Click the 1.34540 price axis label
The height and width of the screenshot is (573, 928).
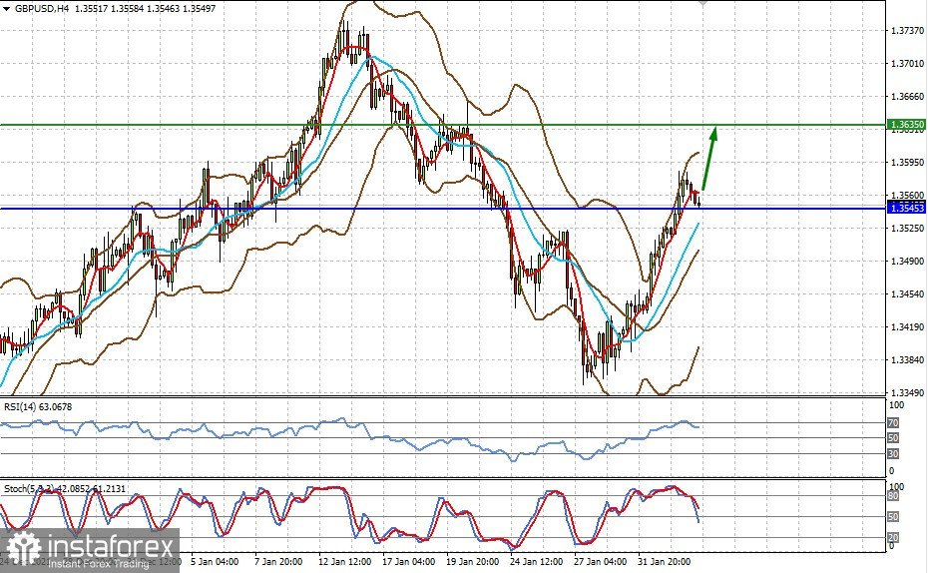(907, 293)
